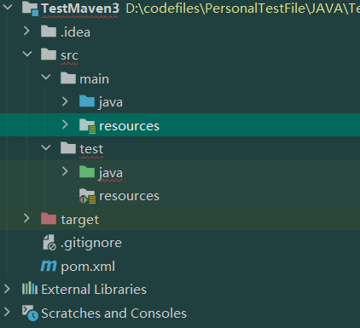
Task: Click the External Libraries bars icon
Action: (x=30, y=288)
